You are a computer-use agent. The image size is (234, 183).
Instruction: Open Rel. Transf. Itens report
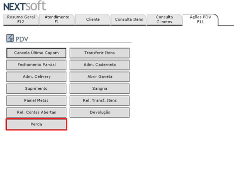100,101
